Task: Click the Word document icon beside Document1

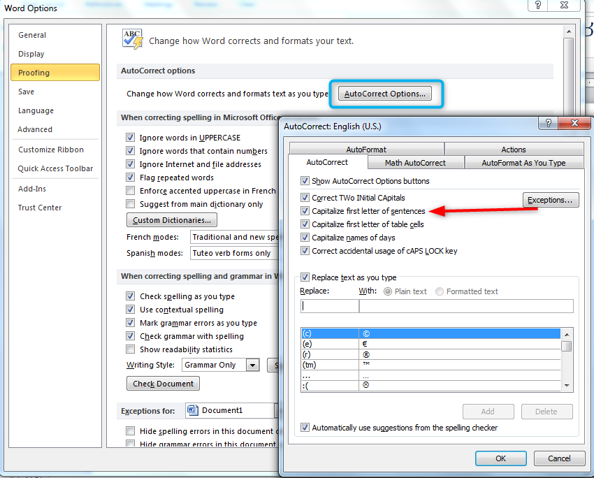Action: (193, 410)
